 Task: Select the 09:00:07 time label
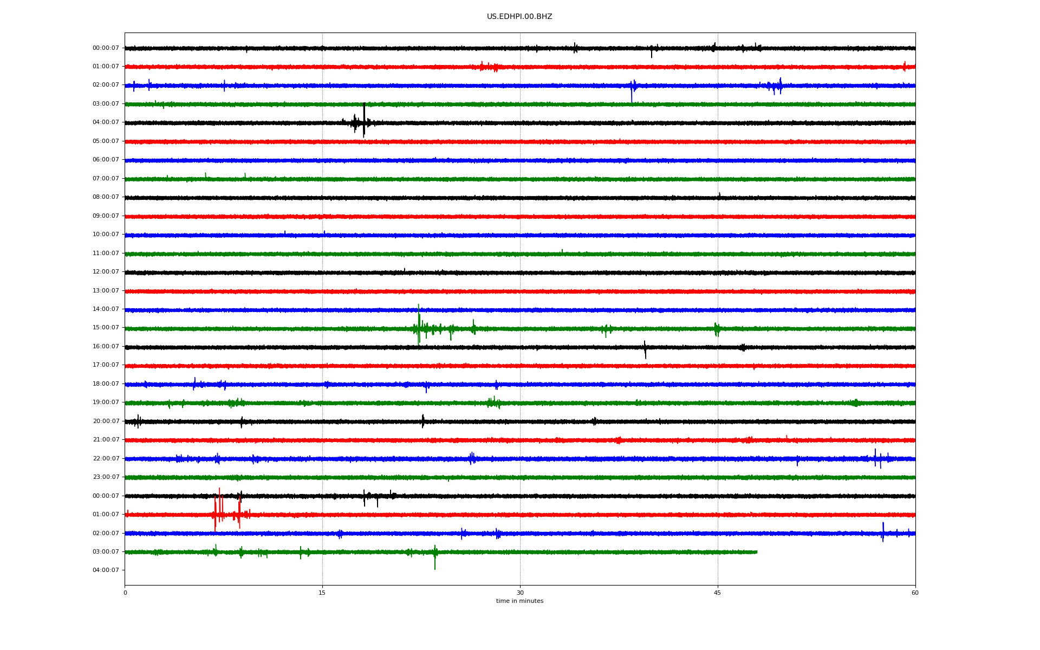click(106, 216)
